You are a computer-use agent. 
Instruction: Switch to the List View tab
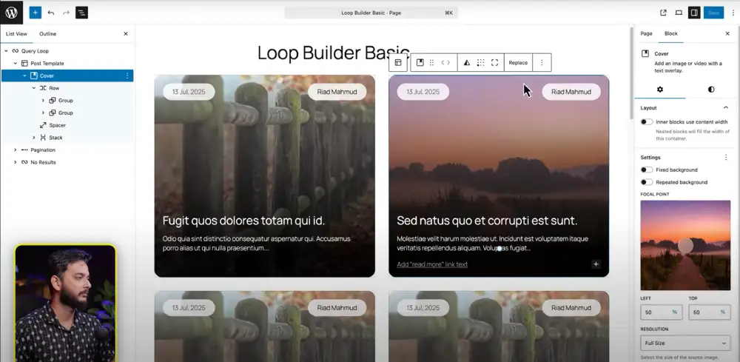[16, 33]
